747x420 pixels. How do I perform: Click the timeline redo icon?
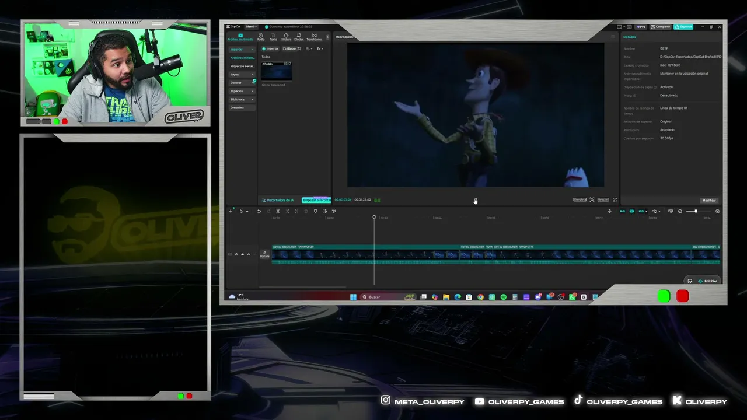tap(268, 211)
